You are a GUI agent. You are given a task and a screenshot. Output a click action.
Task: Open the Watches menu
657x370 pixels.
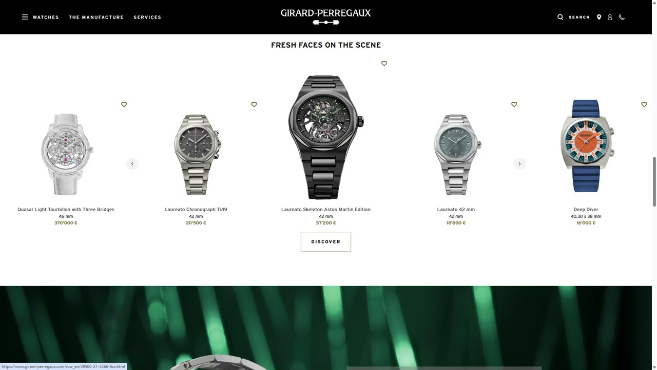46,17
